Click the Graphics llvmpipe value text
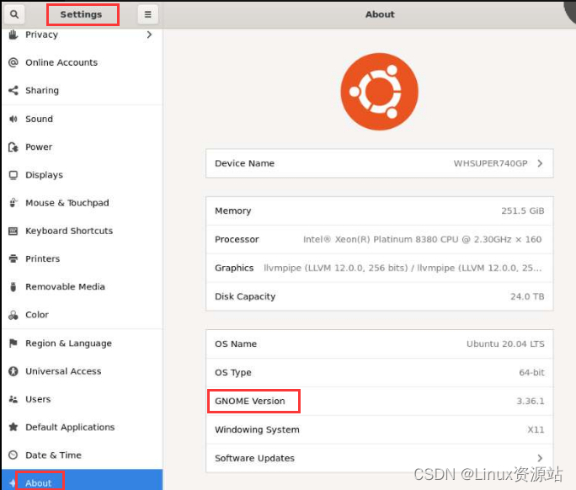 click(403, 268)
